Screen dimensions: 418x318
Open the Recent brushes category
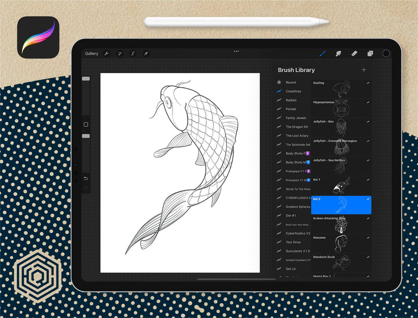point(291,82)
